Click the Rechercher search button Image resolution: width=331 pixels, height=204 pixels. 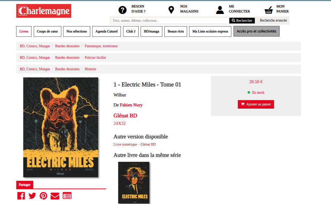[242, 21]
